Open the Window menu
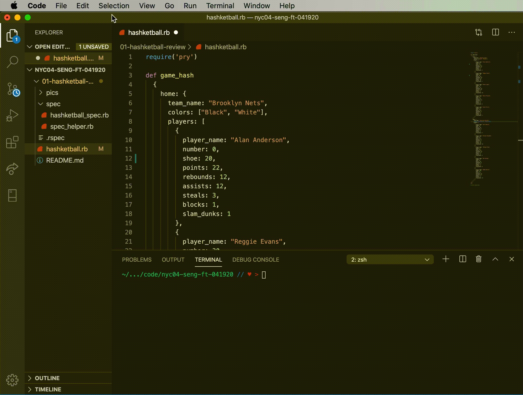This screenshot has width=523, height=395. click(x=257, y=6)
